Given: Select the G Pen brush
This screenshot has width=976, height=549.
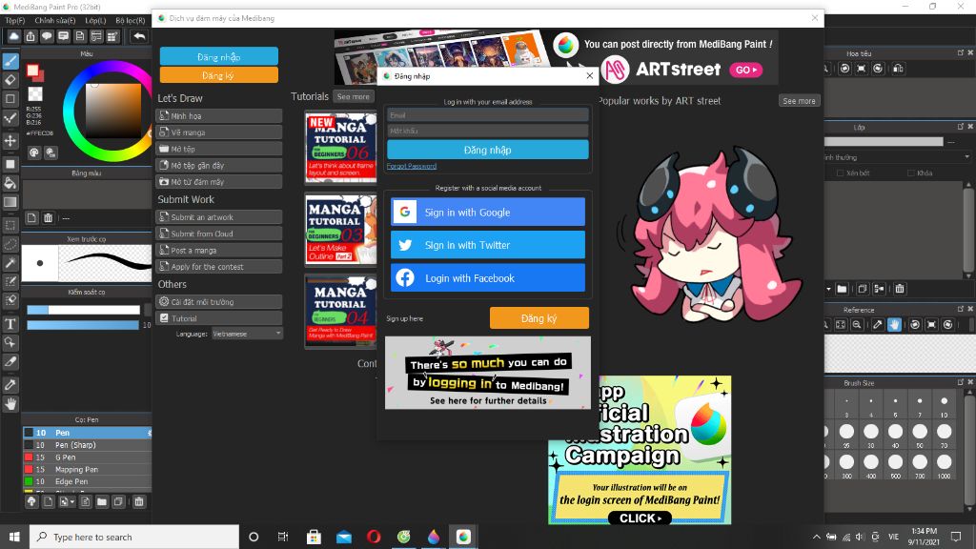Looking at the screenshot, I should (x=87, y=457).
